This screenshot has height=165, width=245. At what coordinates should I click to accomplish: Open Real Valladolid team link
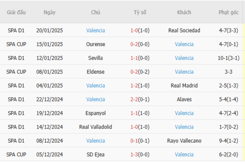tap(95, 127)
